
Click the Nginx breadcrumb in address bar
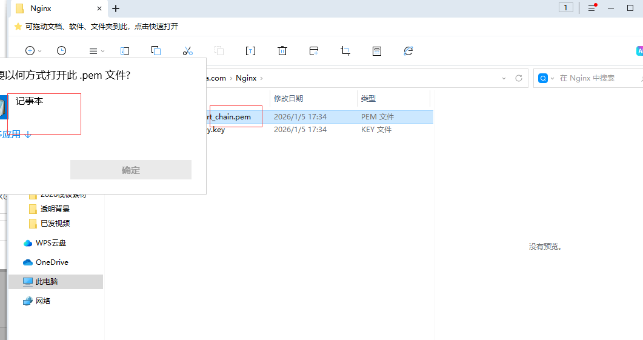tap(246, 78)
